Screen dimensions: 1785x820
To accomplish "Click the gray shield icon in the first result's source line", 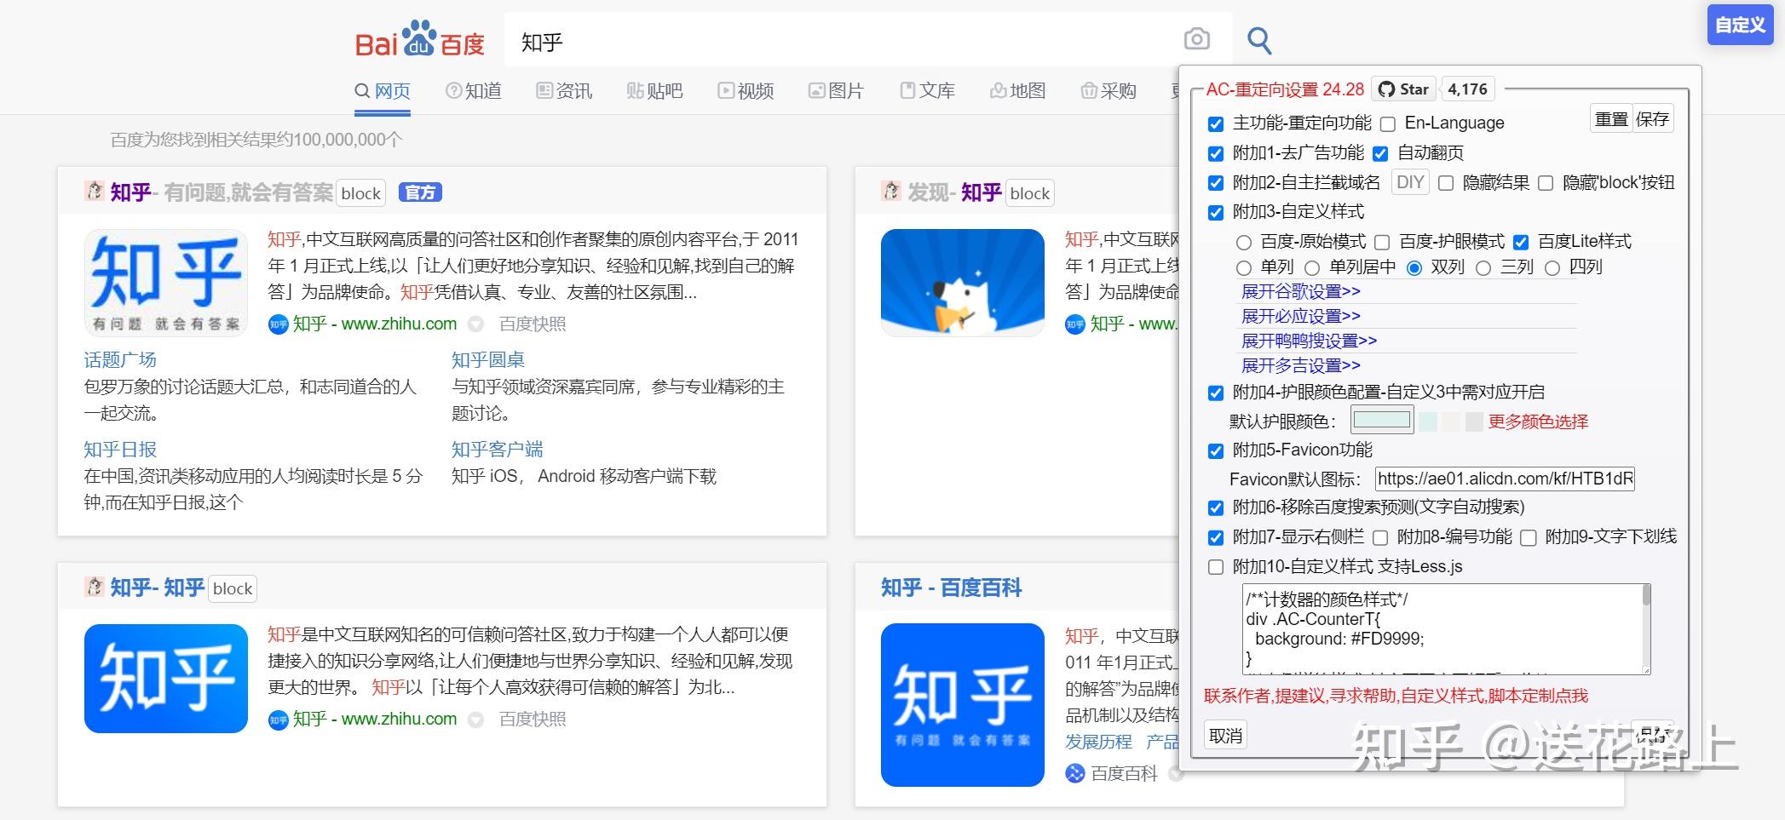I will pos(476,324).
